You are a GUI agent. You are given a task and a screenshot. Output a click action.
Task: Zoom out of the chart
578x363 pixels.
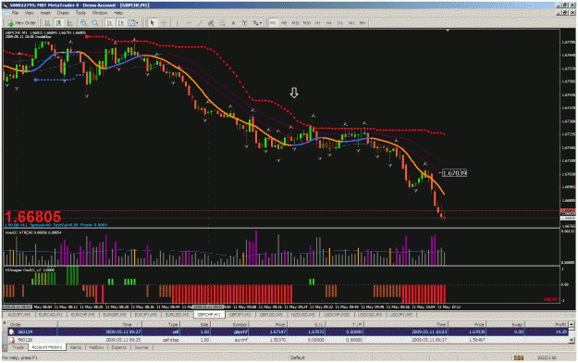point(94,23)
